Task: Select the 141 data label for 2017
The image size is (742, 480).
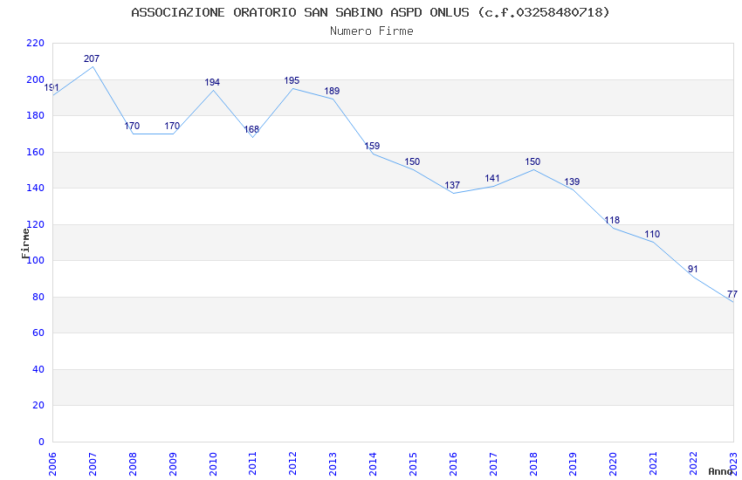Action: point(492,178)
